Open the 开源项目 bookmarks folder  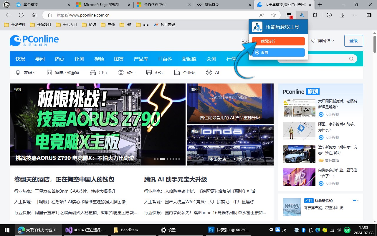click(41, 25)
